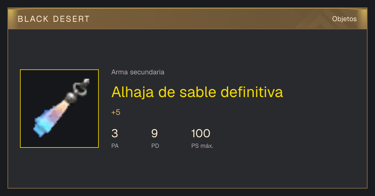Click the PD value 9
This screenshot has height=196, width=375.
pos(154,133)
